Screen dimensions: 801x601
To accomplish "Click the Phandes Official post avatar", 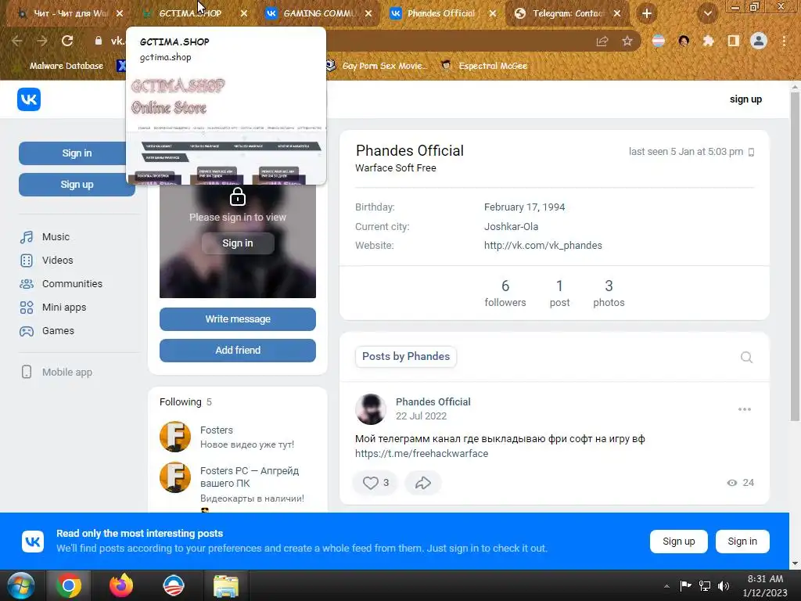I will click(x=370, y=408).
